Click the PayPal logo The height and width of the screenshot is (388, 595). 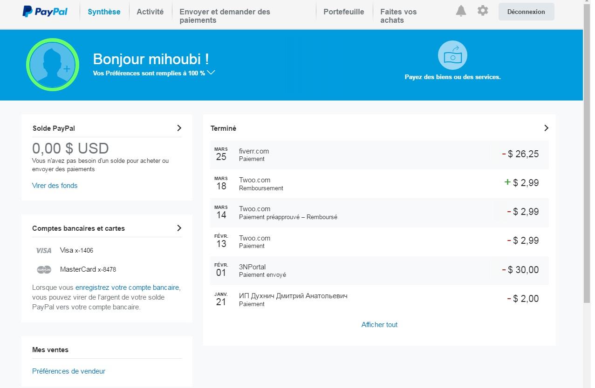coord(45,12)
